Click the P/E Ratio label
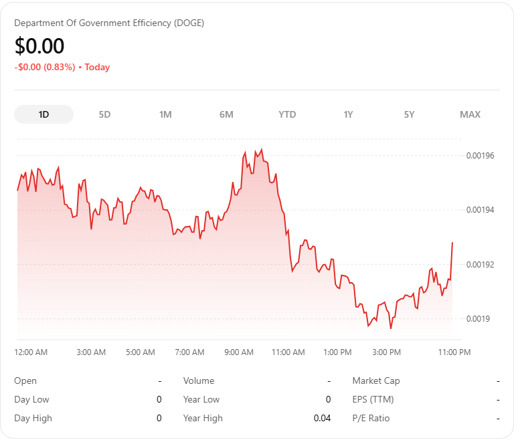 tap(371, 419)
